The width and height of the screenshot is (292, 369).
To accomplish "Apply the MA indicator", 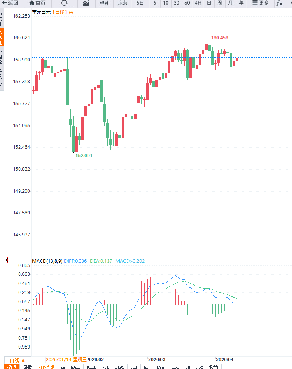I will point(63,367).
